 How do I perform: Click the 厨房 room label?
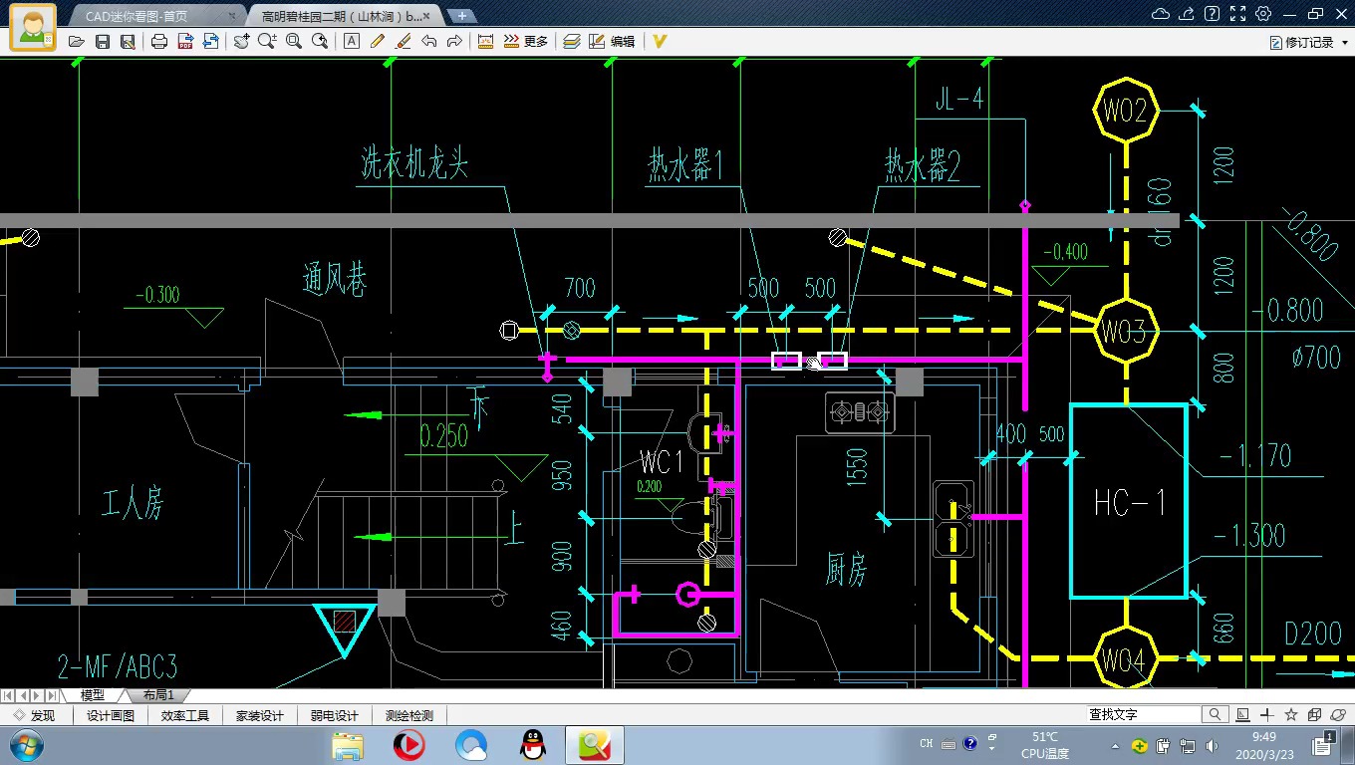coord(846,570)
